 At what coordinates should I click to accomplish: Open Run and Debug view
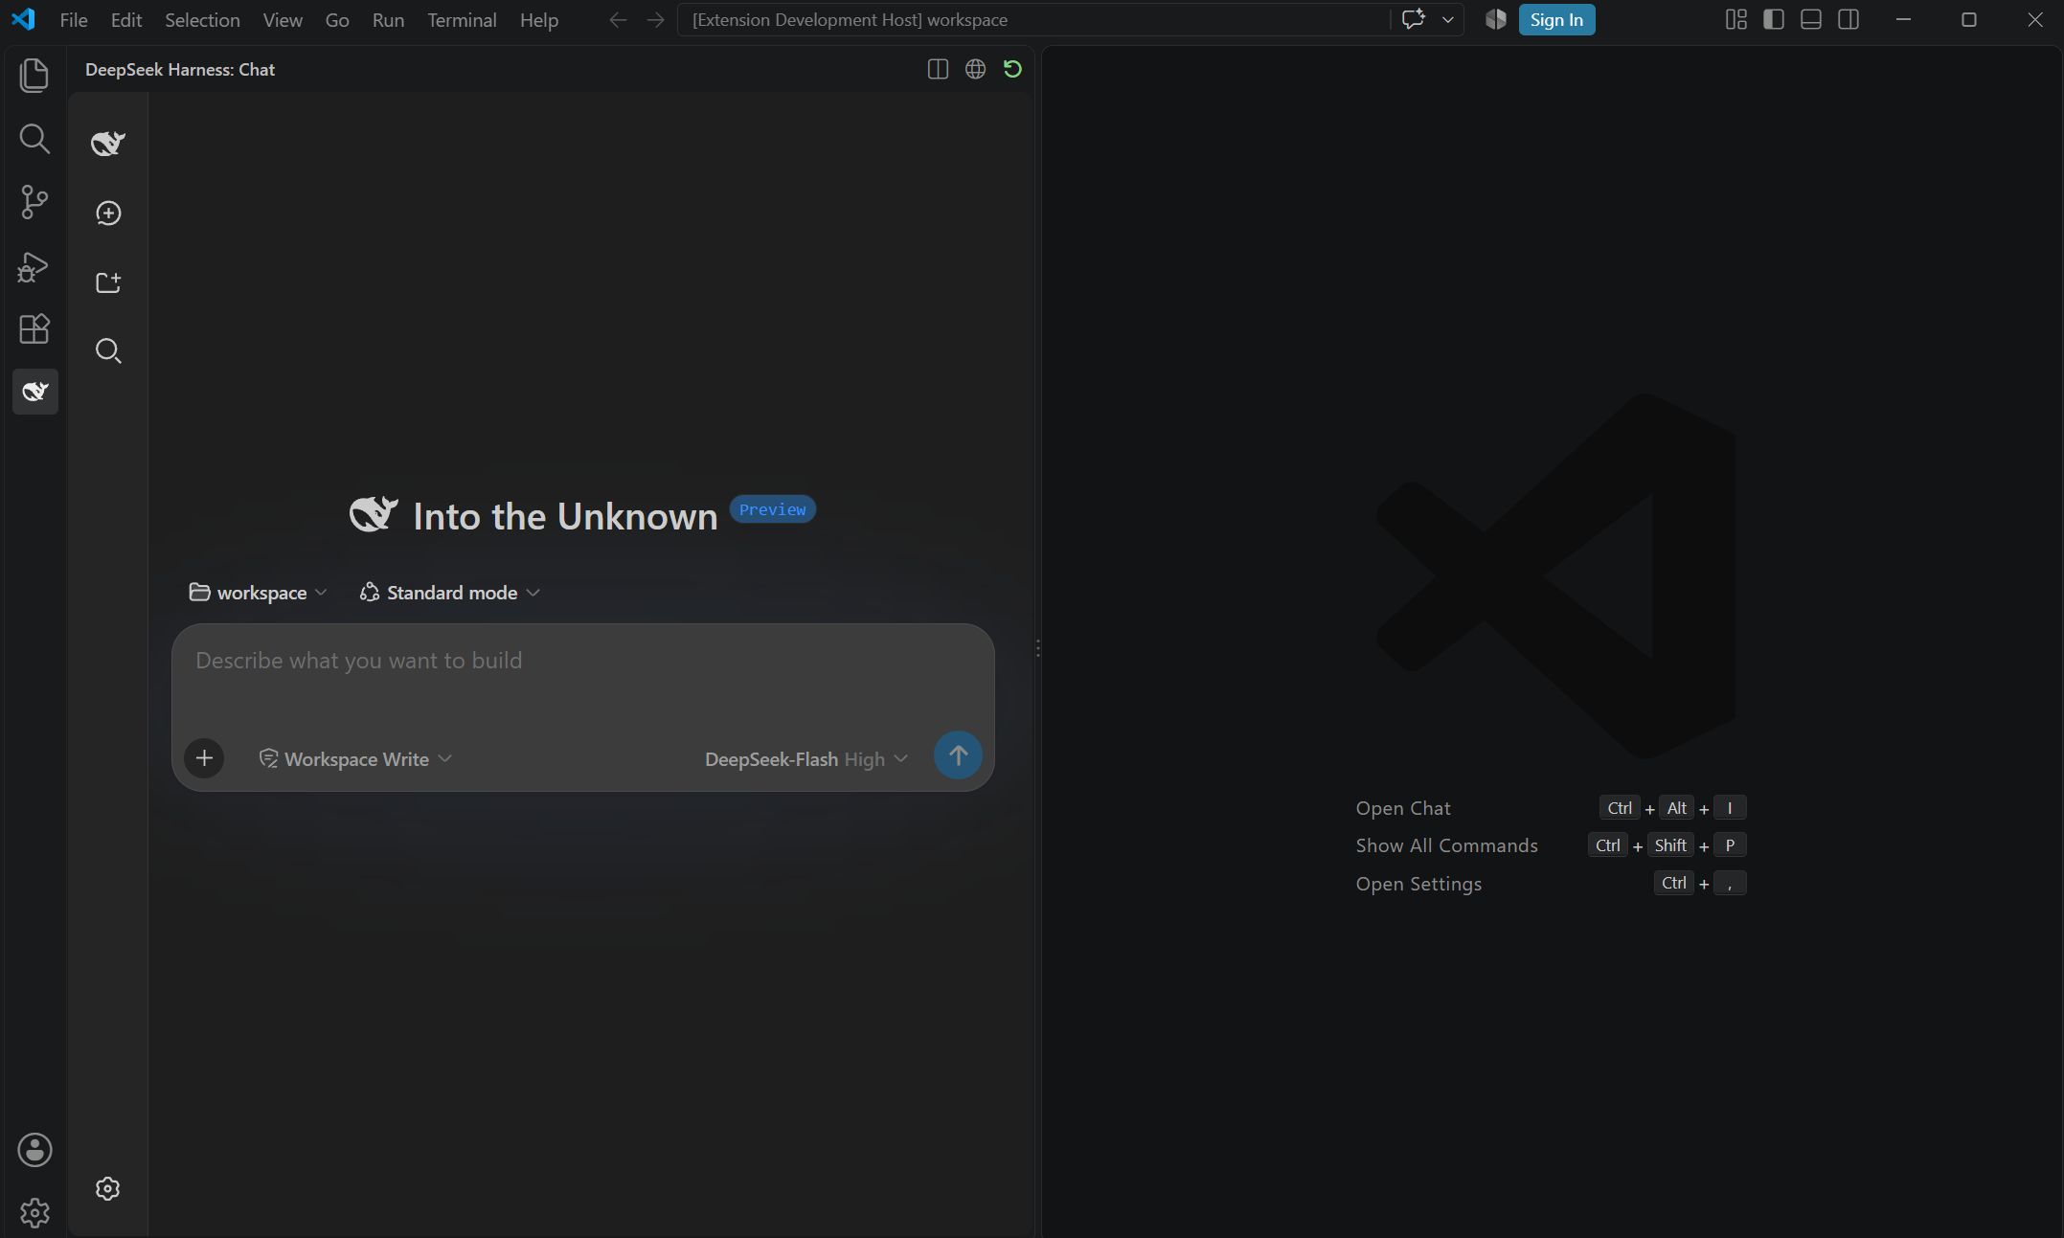34,266
